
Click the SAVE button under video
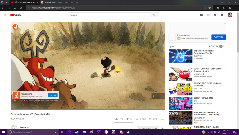click(153, 119)
